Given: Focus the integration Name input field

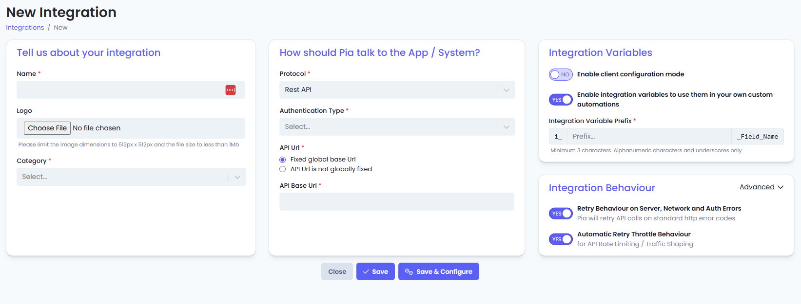Looking at the screenshot, I should coord(131,90).
